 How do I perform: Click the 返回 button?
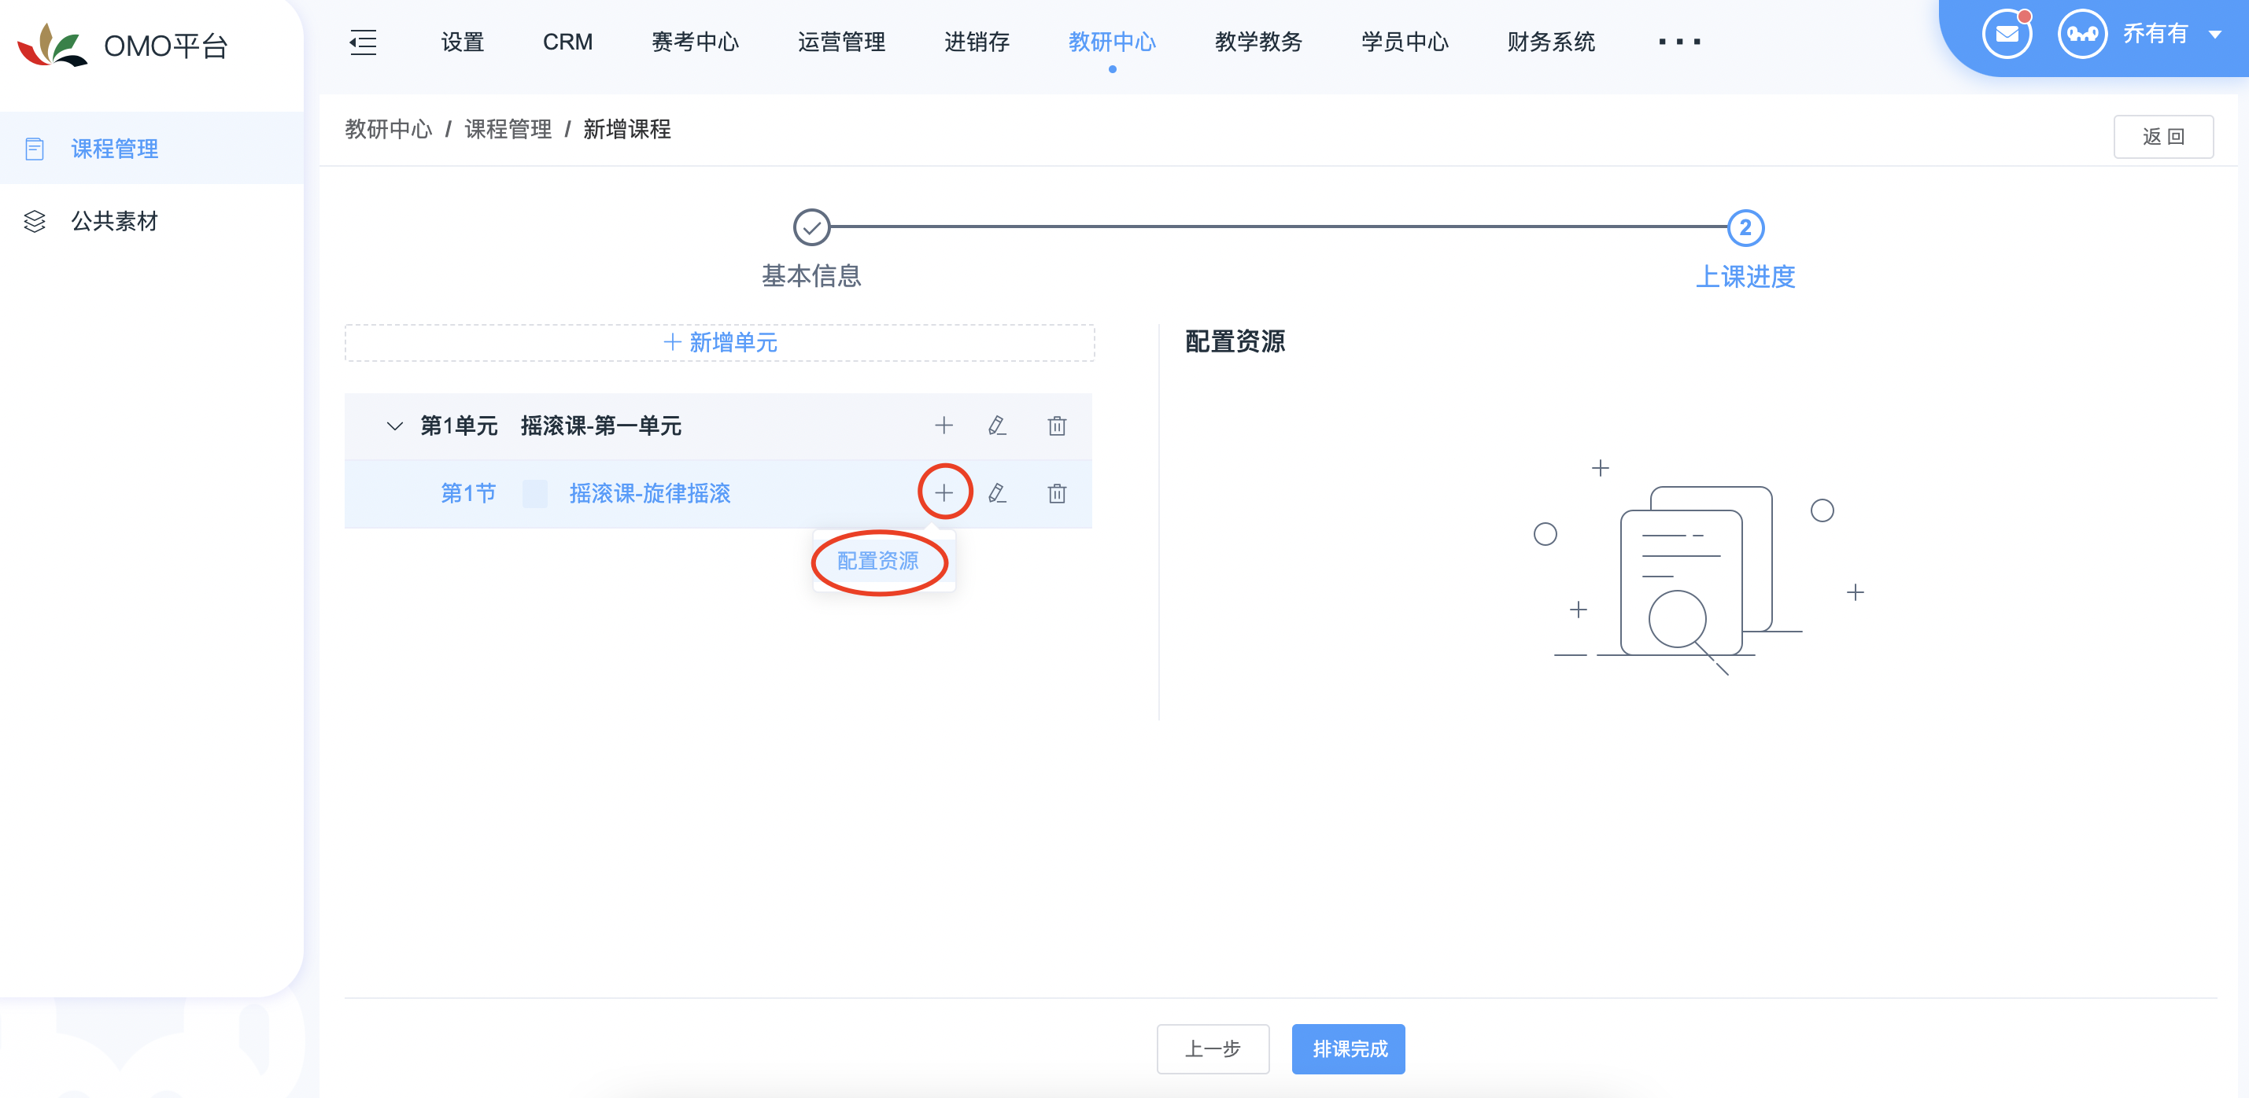(x=2162, y=136)
